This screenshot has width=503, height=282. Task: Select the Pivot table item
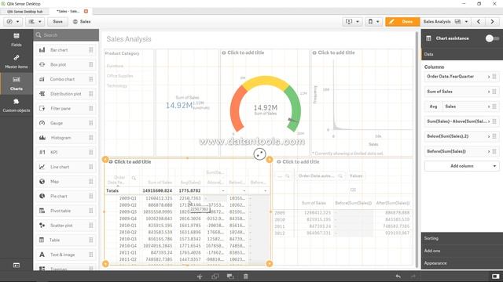66,211
